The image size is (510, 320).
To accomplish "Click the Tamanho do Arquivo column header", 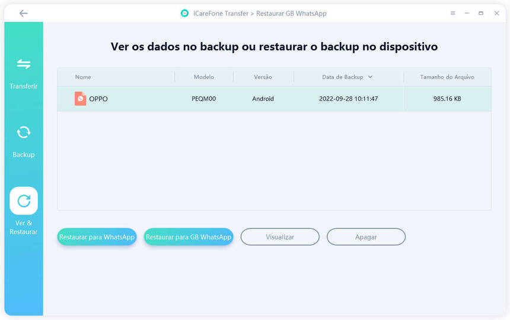I will coord(447,77).
